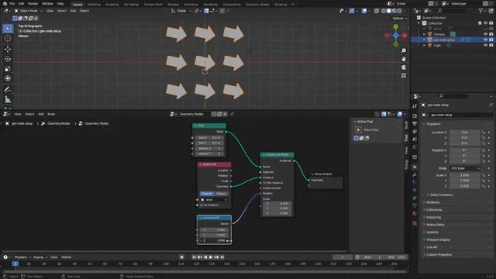Open Material properties tab icon
496x279 pixels.
coord(415,214)
